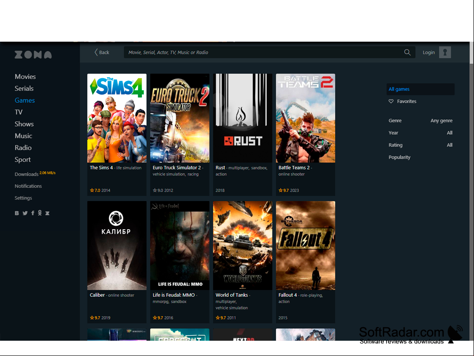474x356 pixels.
Task: Click the title text "Battle Teams 2"
Action: pos(294,168)
